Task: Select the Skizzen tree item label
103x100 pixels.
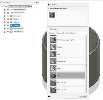Action: coord(17,22)
